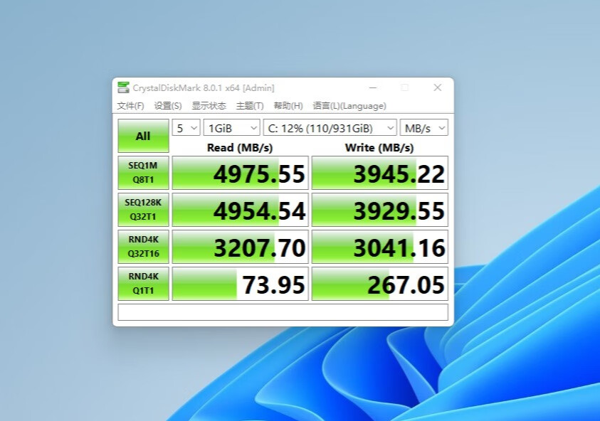Image resolution: width=600 pixels, height=421 pixels.
Task: Open the 语言(L)(Language) menu
Action: (349, 106)
